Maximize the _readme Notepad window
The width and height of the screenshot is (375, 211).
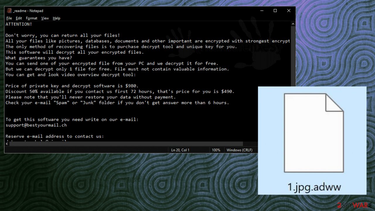click(x=275, y=11)
